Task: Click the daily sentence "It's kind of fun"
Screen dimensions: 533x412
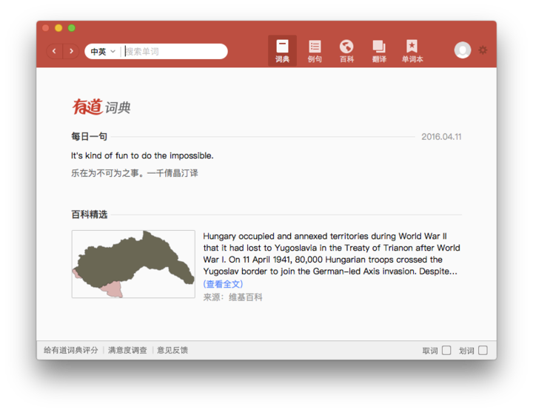Action: [x=142, y=156]
